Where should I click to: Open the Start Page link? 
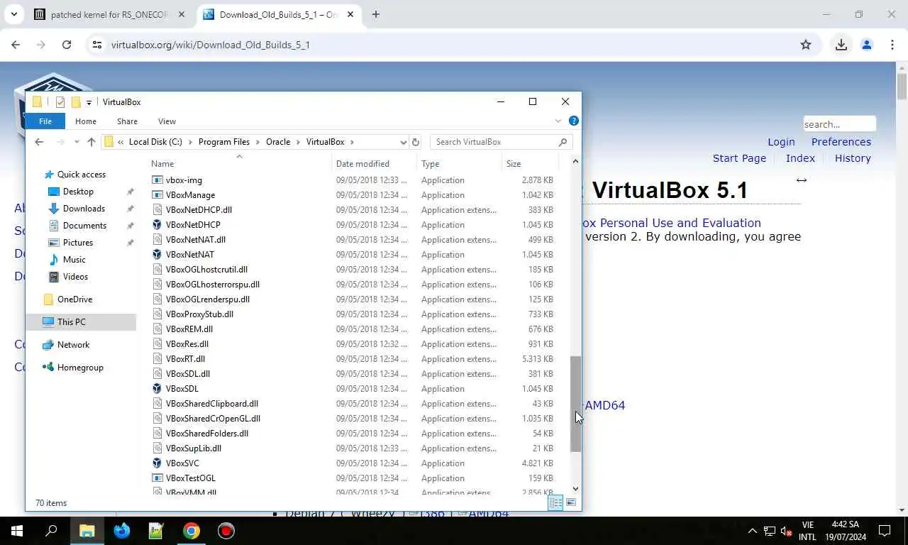click(x=739, y=158)
